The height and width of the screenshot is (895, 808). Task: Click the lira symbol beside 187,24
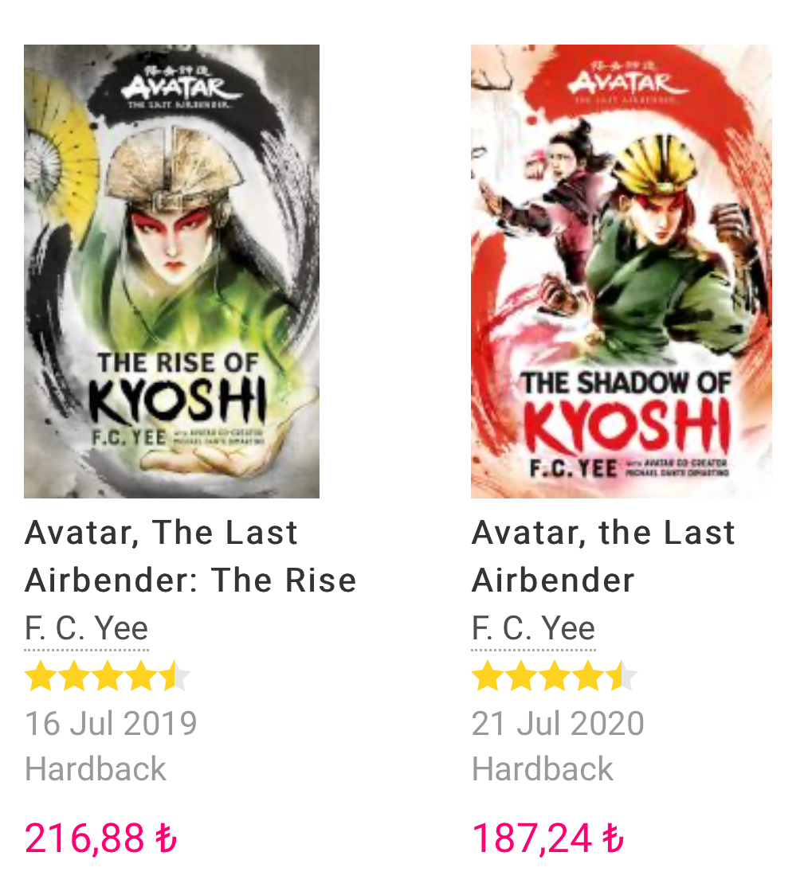pyautogui.click(x=613, y=838)
